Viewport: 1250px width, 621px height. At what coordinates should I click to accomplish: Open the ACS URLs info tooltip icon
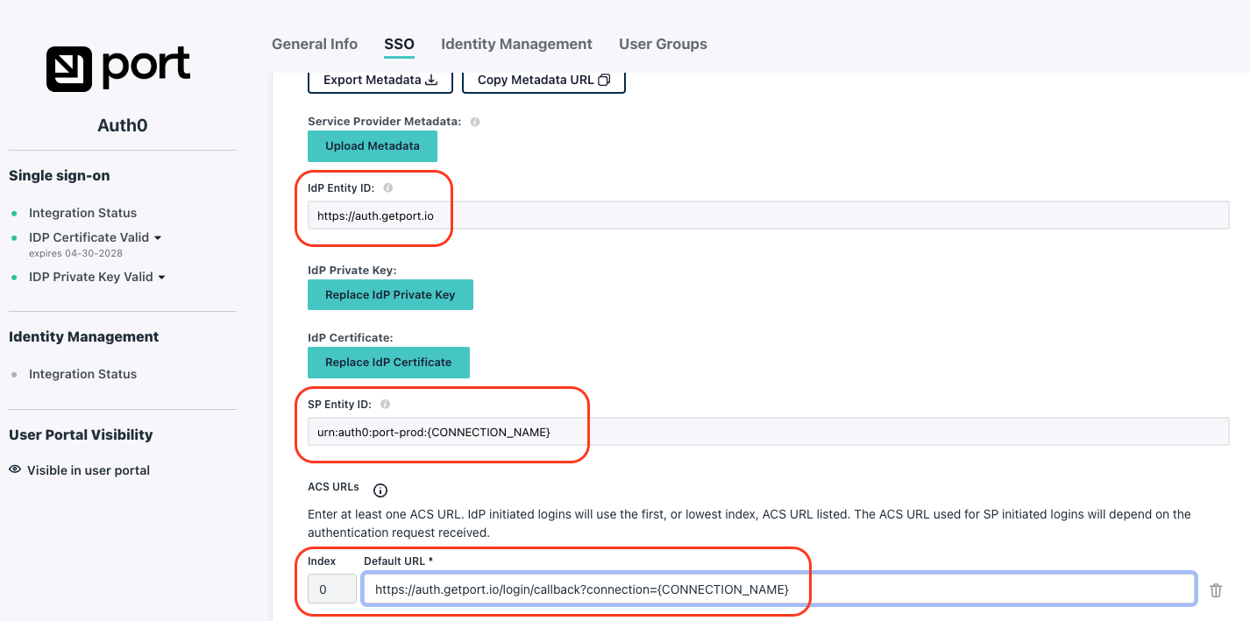point(380,490)
